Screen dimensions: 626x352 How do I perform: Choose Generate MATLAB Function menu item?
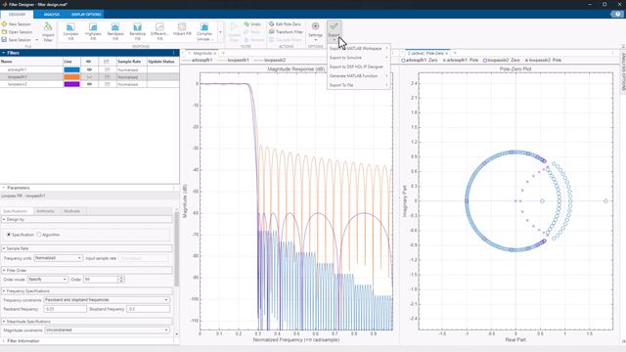[x=359, y=76]
